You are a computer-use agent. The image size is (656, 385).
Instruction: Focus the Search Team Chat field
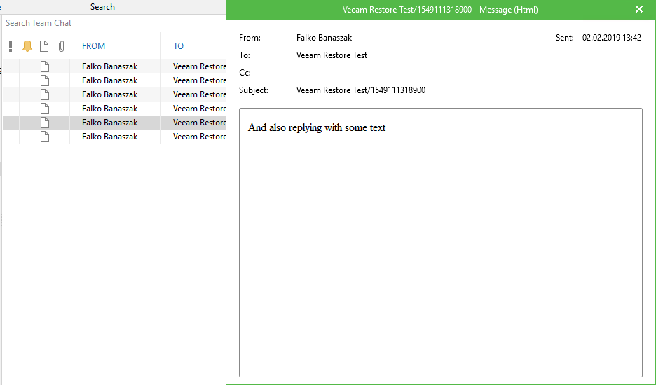tap(114, 23)
